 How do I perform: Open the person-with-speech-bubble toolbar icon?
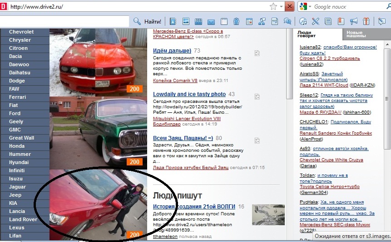point(262,21)
